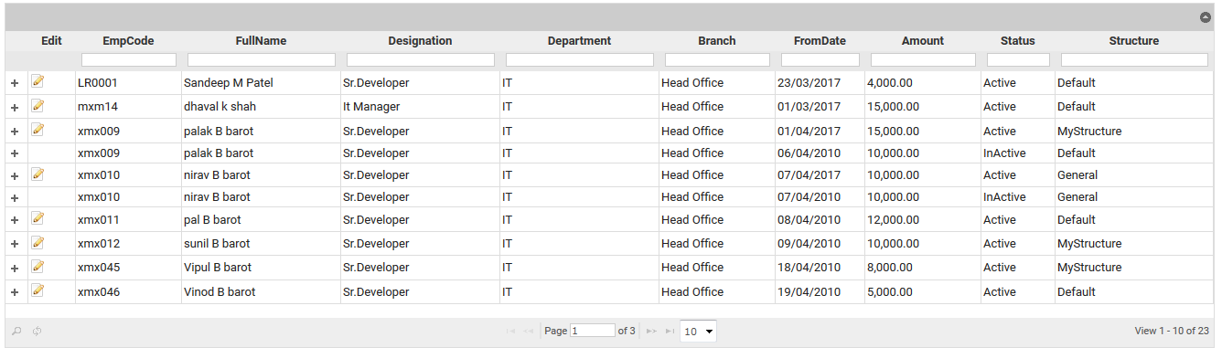
Task: Click the Branch filter text box
Action: 717,59
